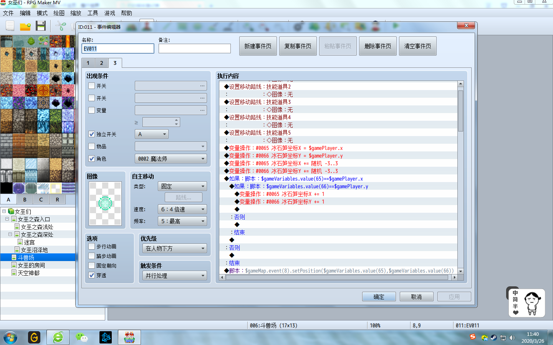This screenshot has height=345, width=553.
Task: Open the 角色 0002 魔法师 dropdown
Action: pos(171,159)
